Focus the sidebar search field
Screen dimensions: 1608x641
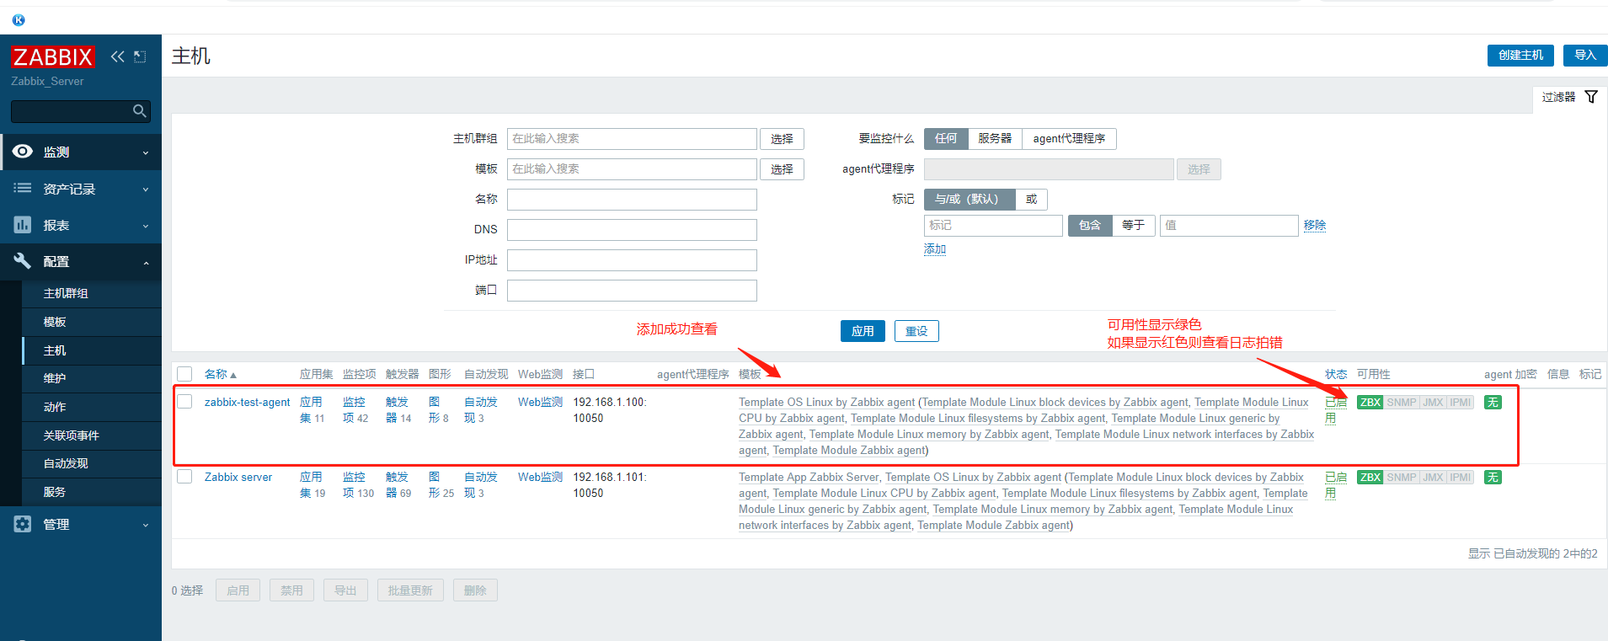click(72, 111)
